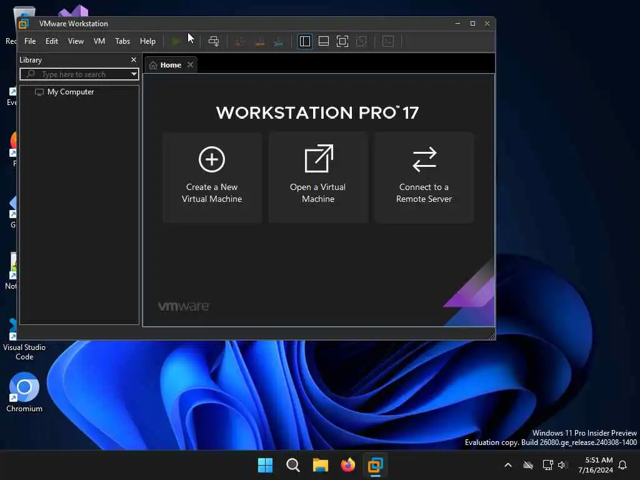Open the notification bell
640x480 pixels.
[x=623, y=465]
